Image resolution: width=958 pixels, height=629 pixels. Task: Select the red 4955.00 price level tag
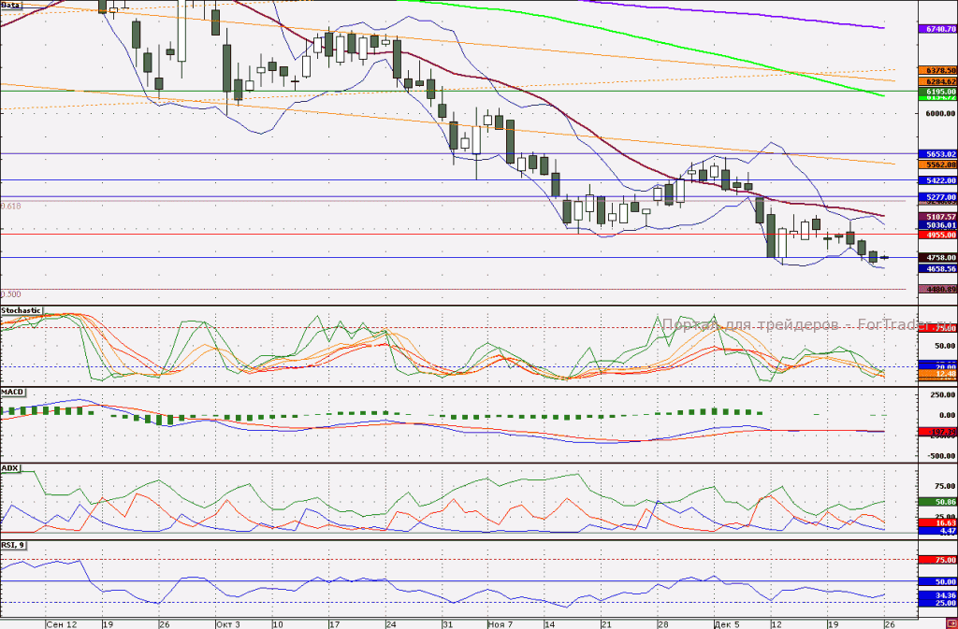tap(937, 235)
